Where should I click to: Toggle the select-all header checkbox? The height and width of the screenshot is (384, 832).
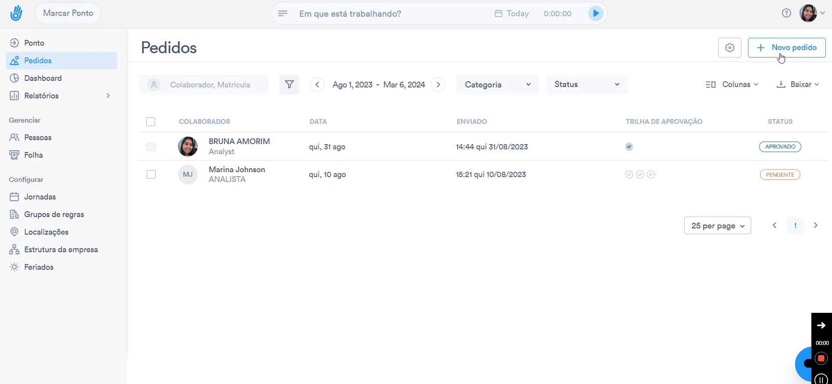[151, 122]
